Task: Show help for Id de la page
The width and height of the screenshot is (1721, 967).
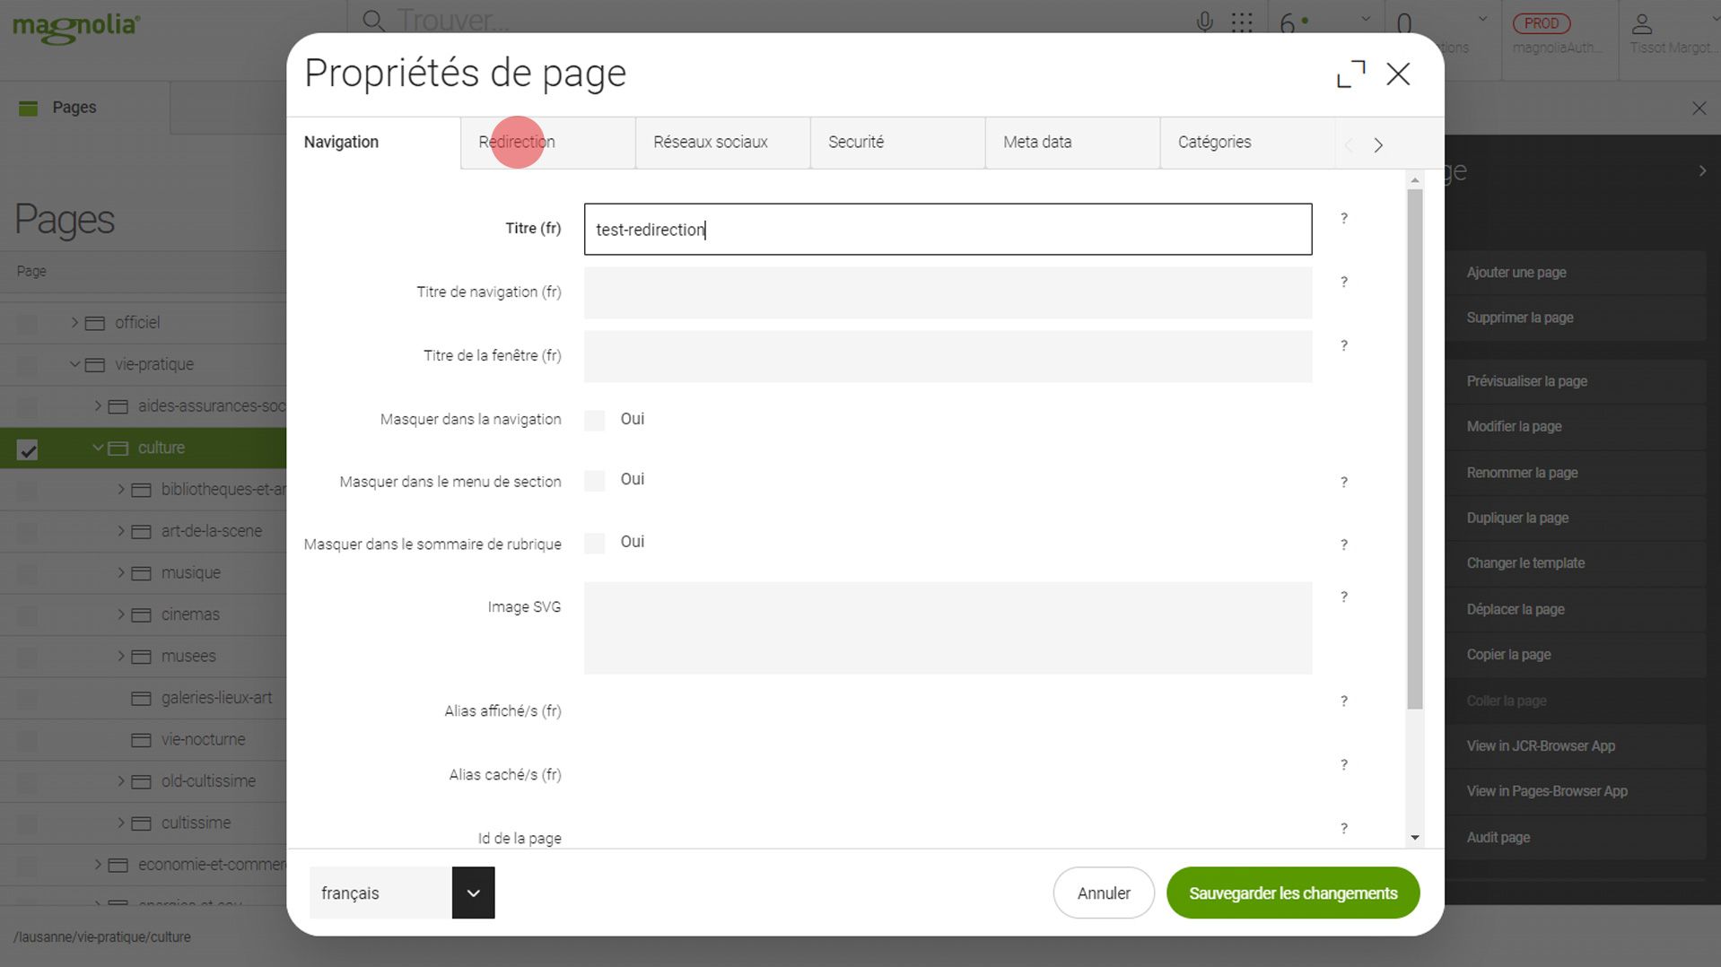Action: click(1343, 828)
